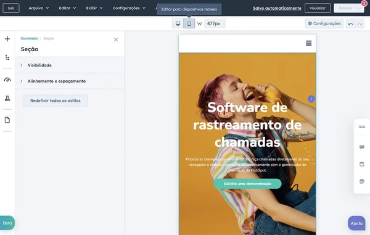Click Salvo automaticamente link
Screen dimensions: 370x235
(277, 8)
